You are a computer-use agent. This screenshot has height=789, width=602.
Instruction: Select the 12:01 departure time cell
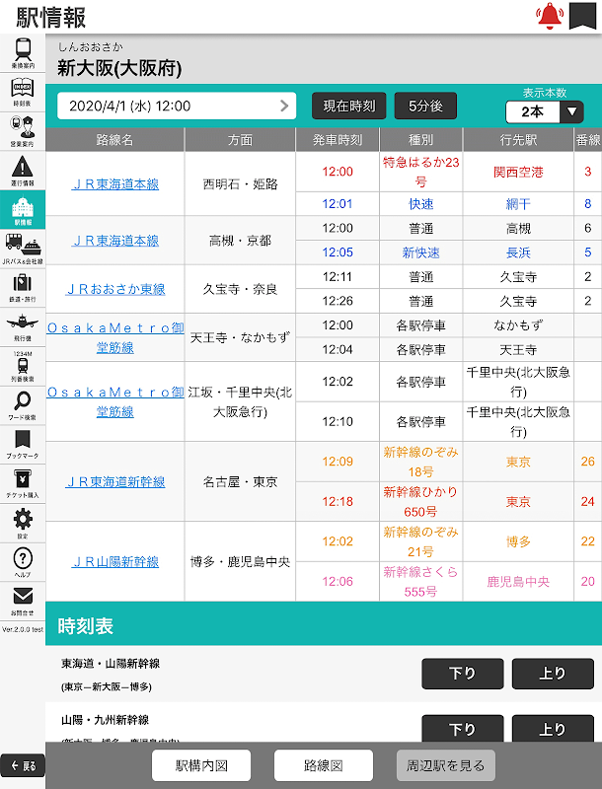tap(338, 204)
